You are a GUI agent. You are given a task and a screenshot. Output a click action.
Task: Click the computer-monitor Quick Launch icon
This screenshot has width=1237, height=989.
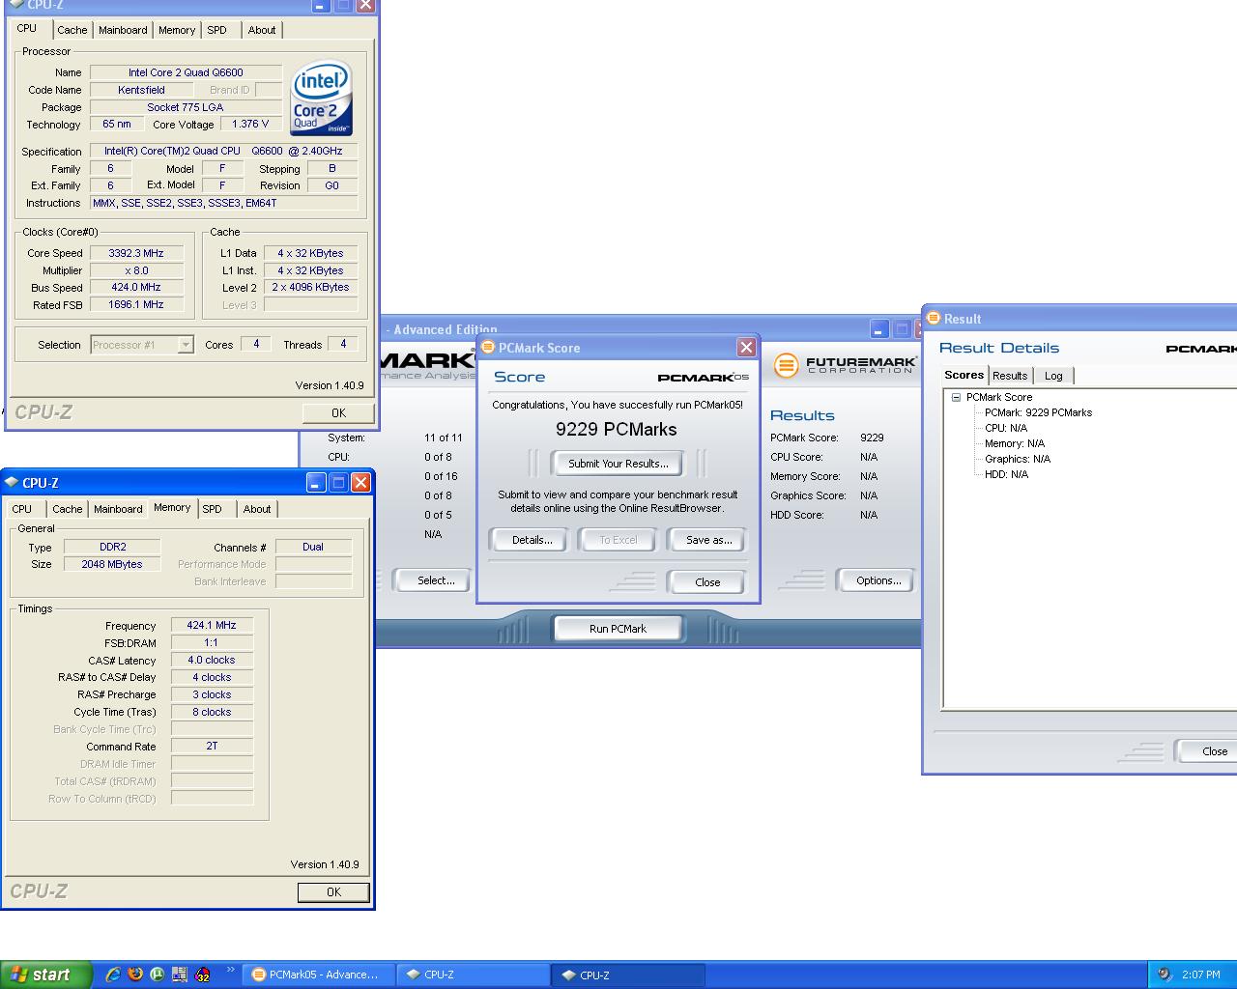(x=180, y=975)
